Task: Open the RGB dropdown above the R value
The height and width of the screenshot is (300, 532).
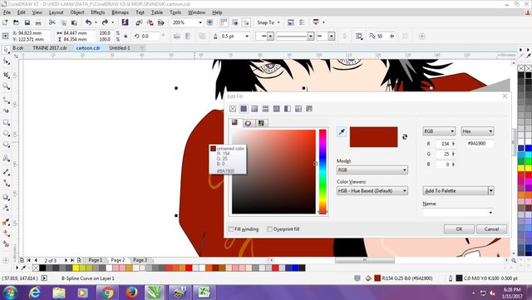Action: pos(439,131)
